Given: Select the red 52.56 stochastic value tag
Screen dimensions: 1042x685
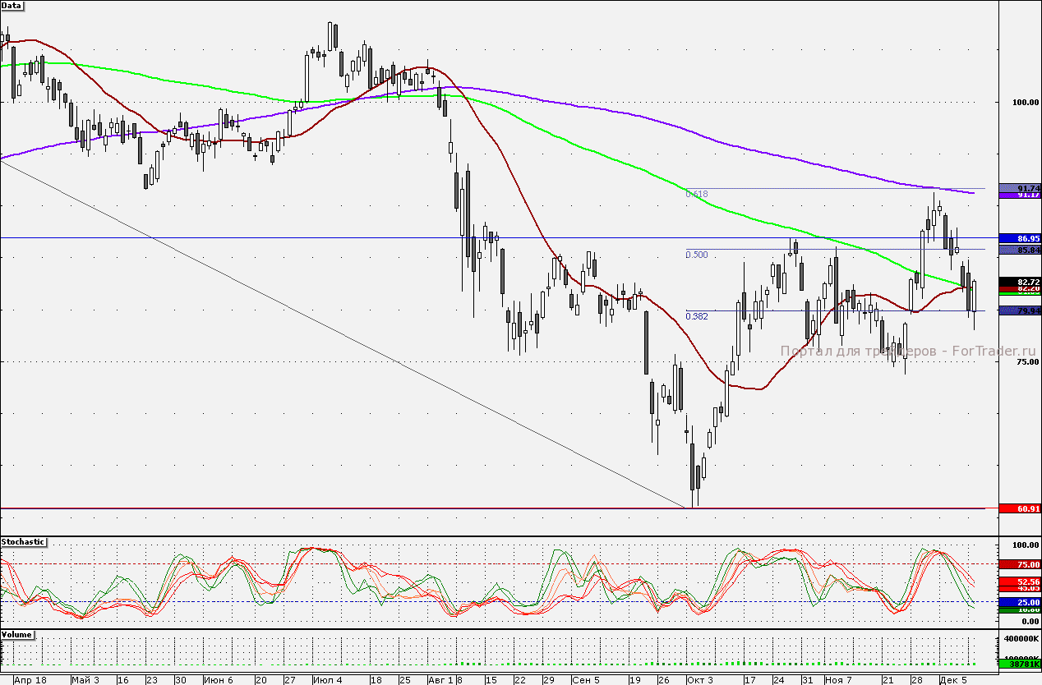Looking at the screenshot, I should pos(1019,582).
